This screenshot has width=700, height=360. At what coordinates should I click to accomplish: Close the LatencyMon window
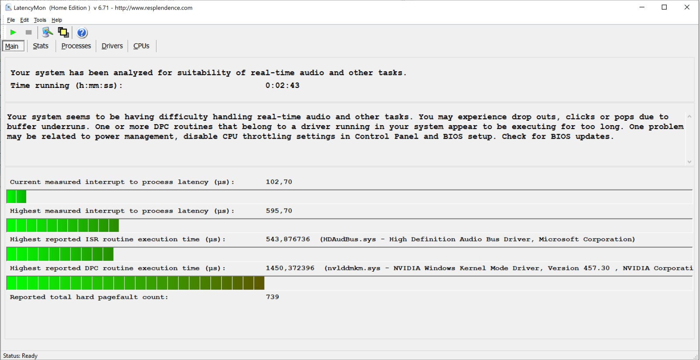pyautogui.click(x=687, y=7)
